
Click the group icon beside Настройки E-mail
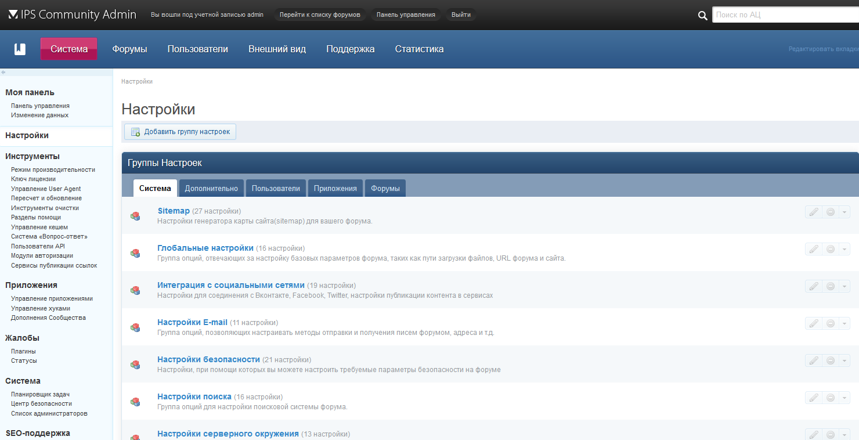click(x=135, y=327)
